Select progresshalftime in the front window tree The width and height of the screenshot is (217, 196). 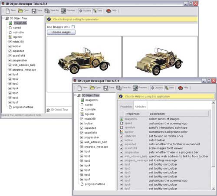point(95,184)
